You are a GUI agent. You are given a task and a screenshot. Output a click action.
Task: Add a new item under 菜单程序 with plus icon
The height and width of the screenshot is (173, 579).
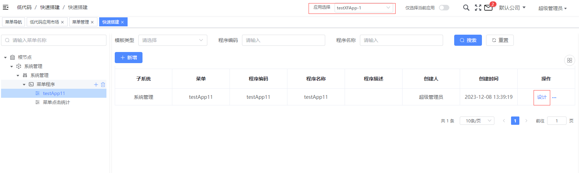[x=96, y=85]
